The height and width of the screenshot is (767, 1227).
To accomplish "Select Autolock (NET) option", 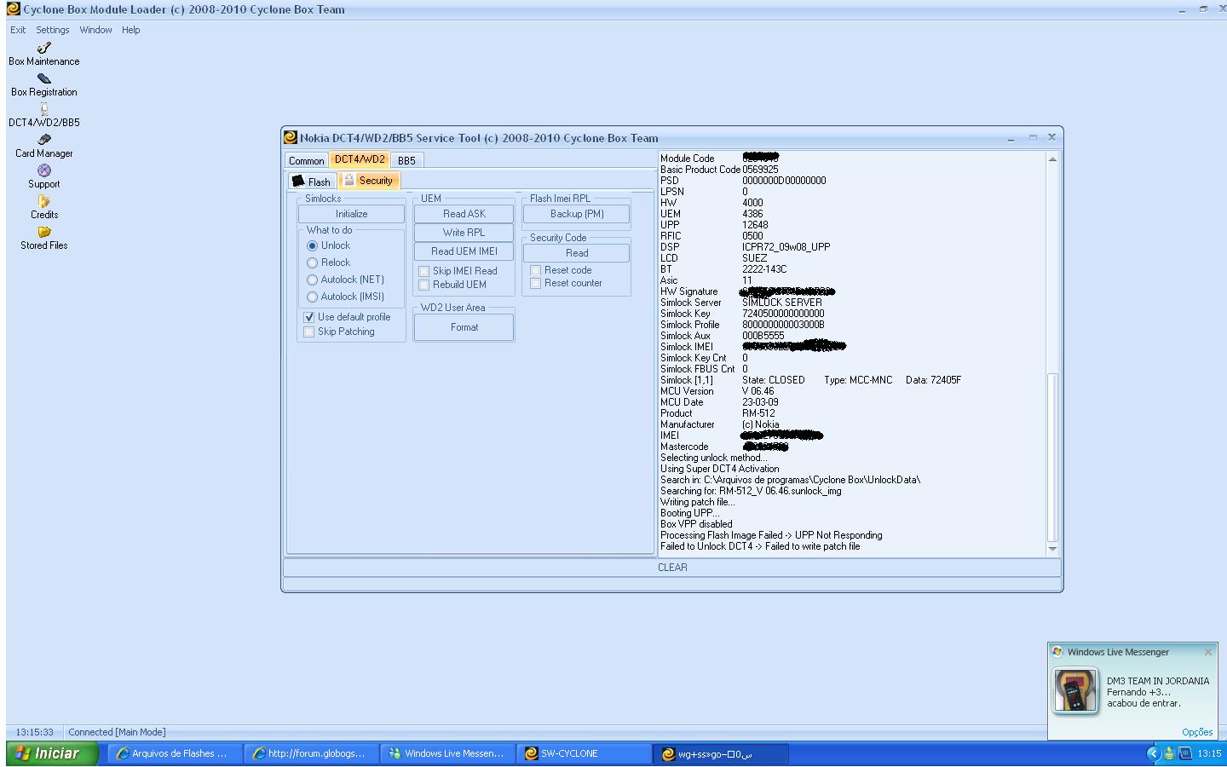I will pos(312,280).
